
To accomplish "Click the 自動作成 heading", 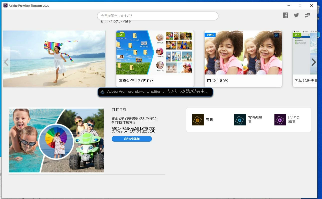I will click(x=119, y=109).
